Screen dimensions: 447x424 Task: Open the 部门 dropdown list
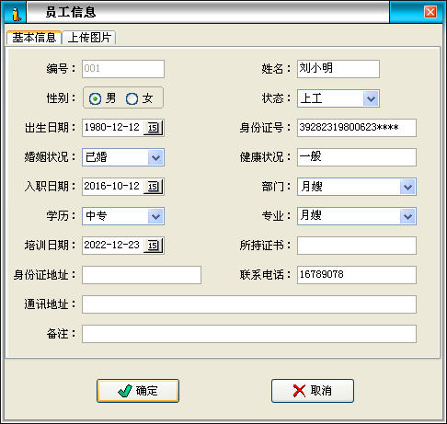coord(407,187)
